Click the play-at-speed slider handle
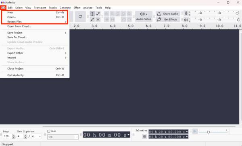Screen dimensions: 242x146 point(209,132)
